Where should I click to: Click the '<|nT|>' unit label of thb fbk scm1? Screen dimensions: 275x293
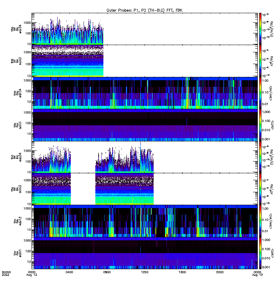272,125
